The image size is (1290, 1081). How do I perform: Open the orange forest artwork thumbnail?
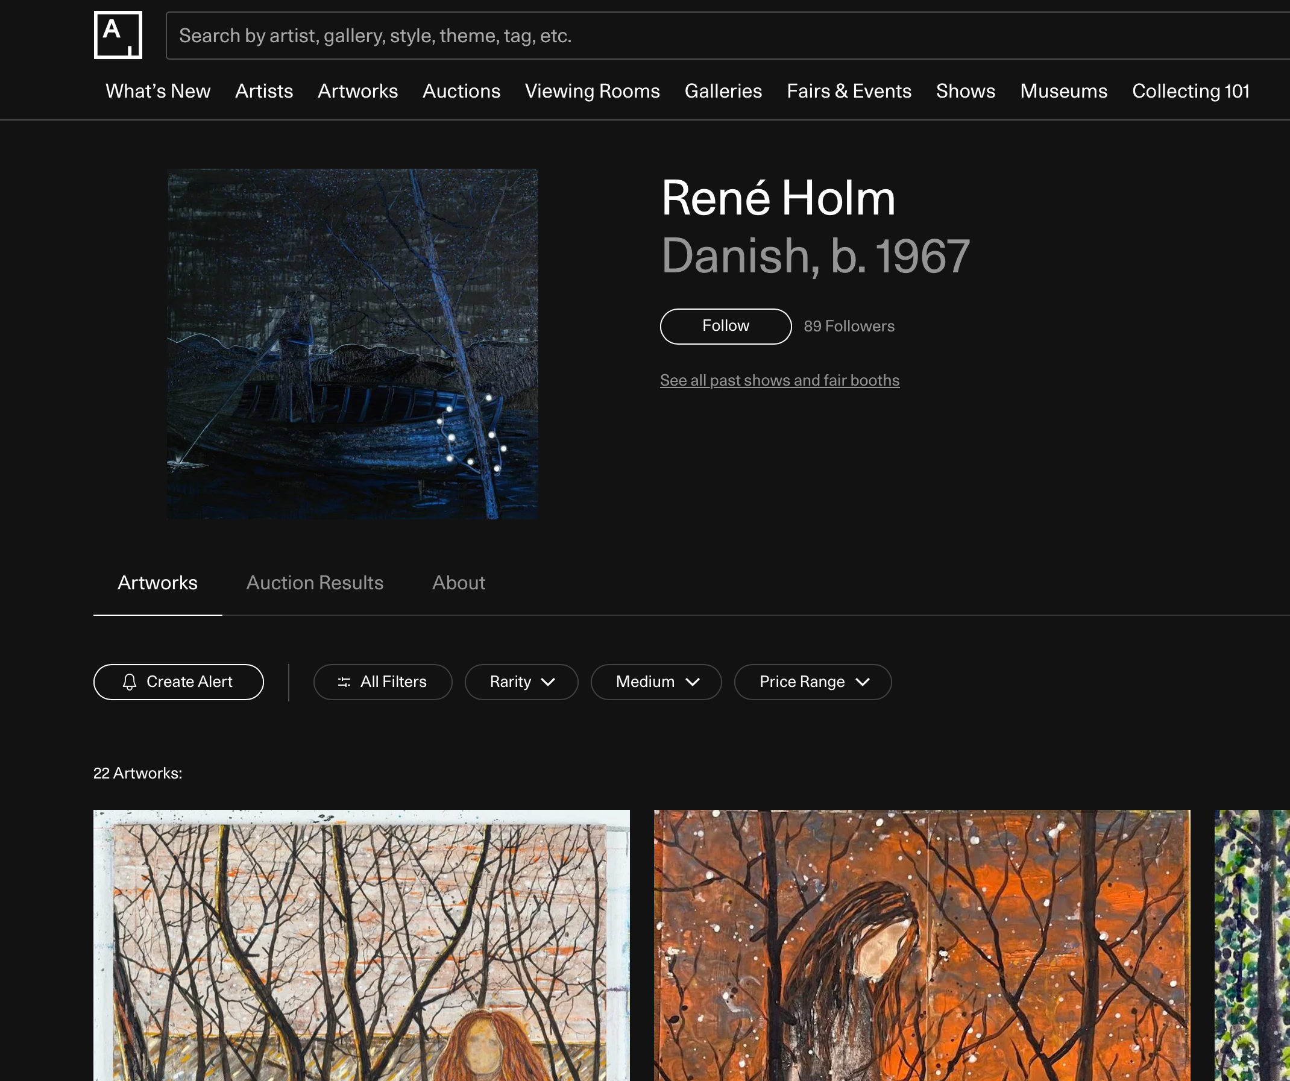tap(922, 945)
